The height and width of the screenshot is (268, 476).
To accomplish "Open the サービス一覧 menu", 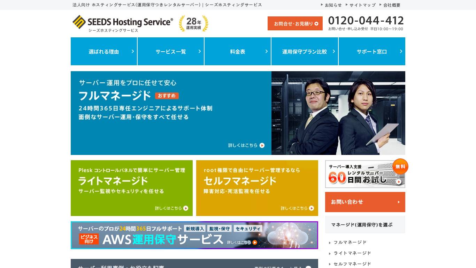I will coord(171,51).
